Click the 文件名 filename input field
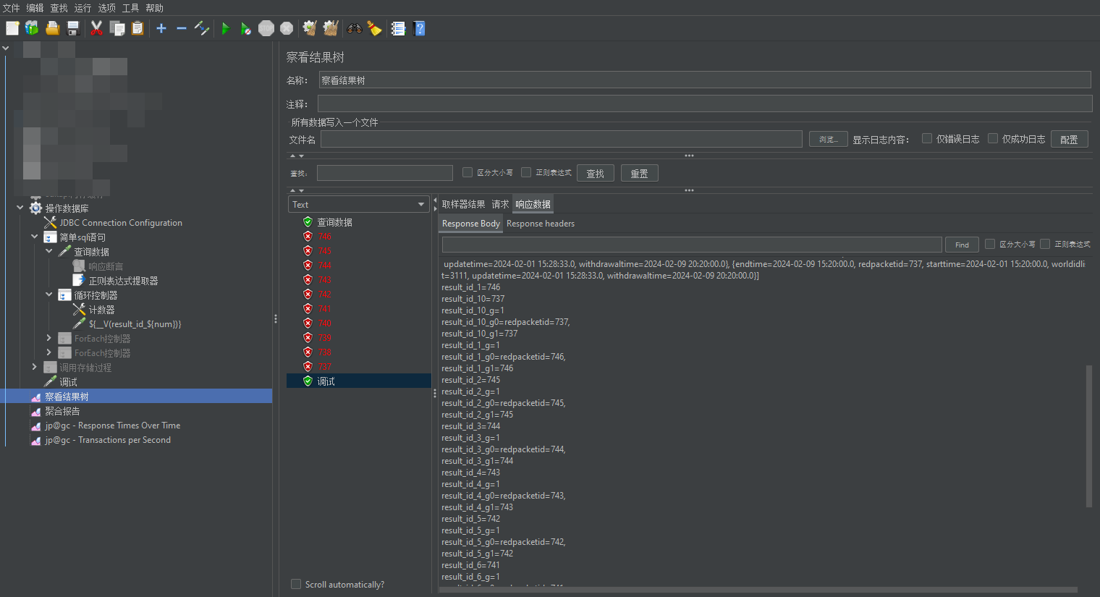 tap(561, 139)
